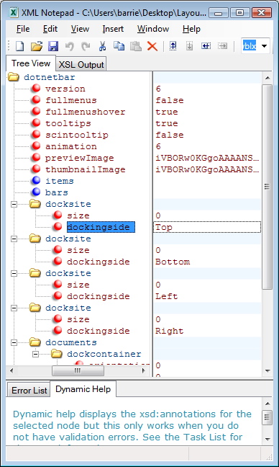Click tree vertical scrollbar up arrow
This screenshot has width=279, height=467.
(x=267, y=78)
